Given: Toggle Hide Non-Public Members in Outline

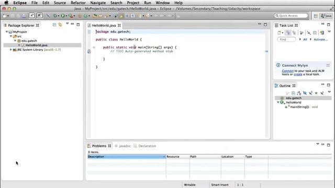Looking at the screenshot, I should (316, 93).
